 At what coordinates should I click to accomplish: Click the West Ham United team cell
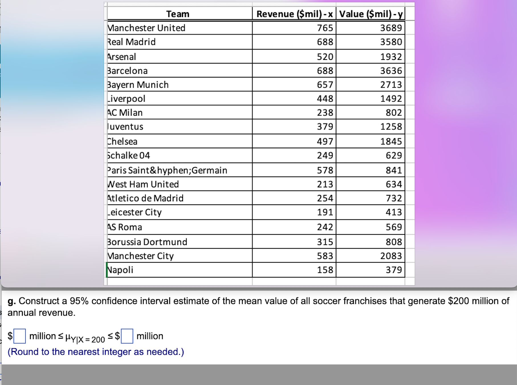click(x=180, y=184)
